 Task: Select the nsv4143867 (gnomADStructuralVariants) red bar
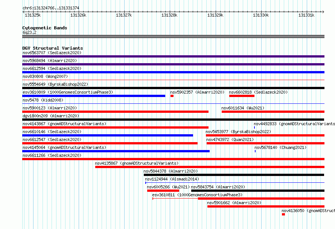pyautogui.click(x=116, y=127)
